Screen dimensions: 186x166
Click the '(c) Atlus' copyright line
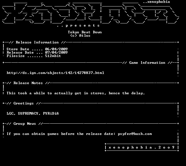[80, 36]
